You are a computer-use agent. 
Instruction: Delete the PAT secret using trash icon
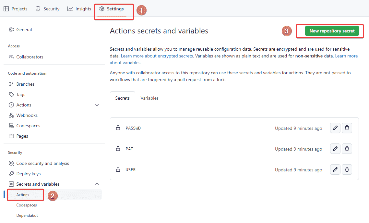tap(347, 149)
